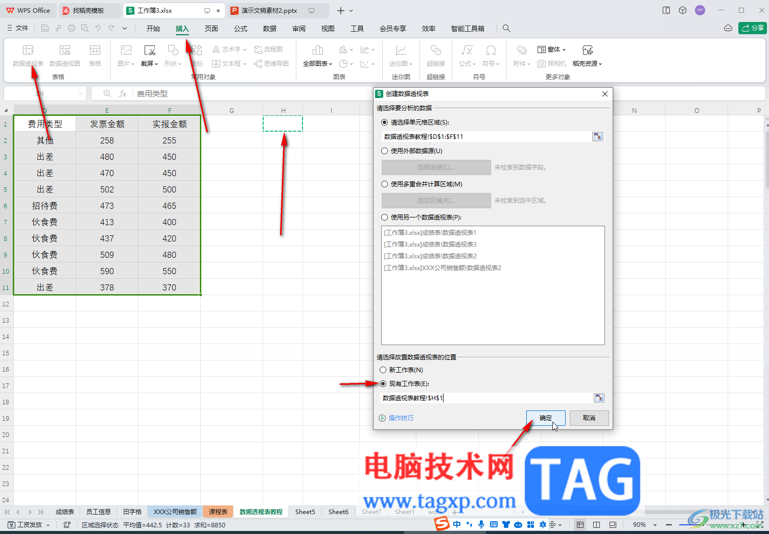Screen dimensions: 769x534
Task: Click the undo arrow icon
Action: pos(98,29)
